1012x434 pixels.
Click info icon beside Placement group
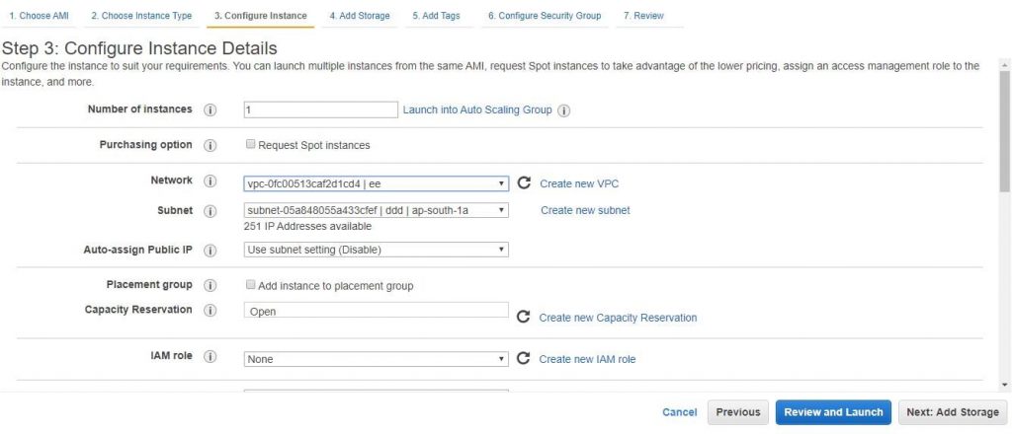tap(210, 285)
